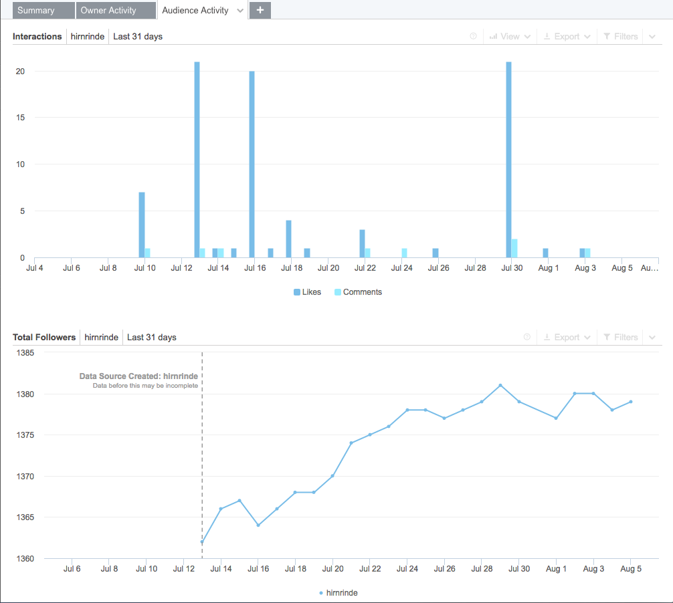Click the Jul 13 first follower data point
The height and width of the screenshot is (603, 673).
pos(202,541)
